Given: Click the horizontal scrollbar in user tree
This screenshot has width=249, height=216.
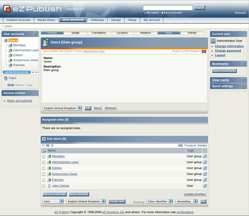Looking at the screenshot, I should coord(17,72).
